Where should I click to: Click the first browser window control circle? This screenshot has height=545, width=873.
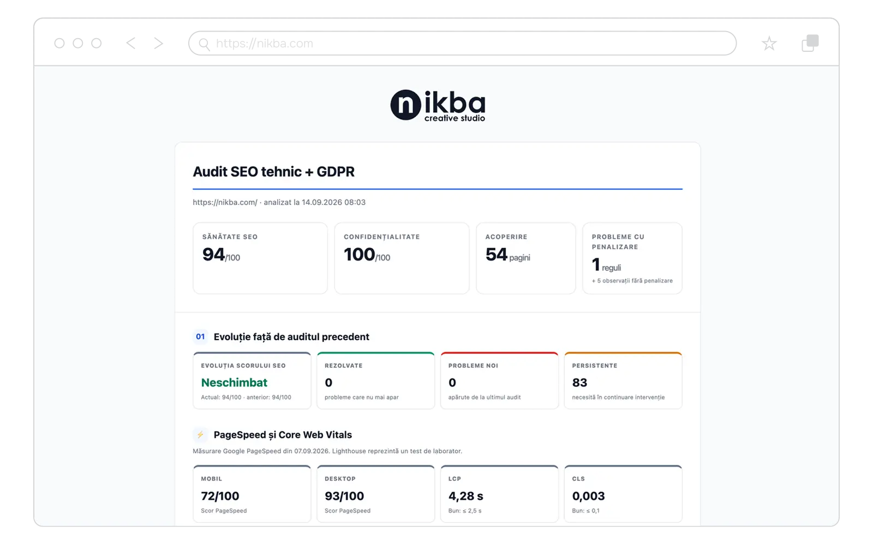coord(59,43)
